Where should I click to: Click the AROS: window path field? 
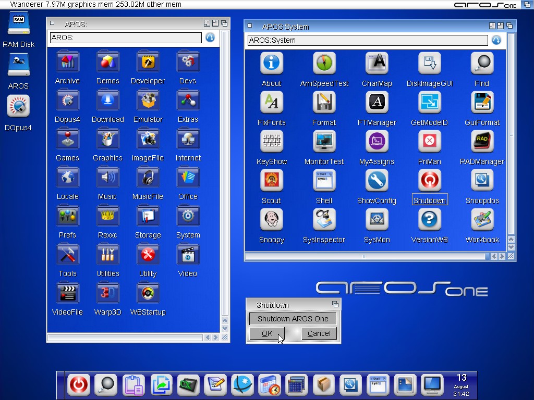125,37
